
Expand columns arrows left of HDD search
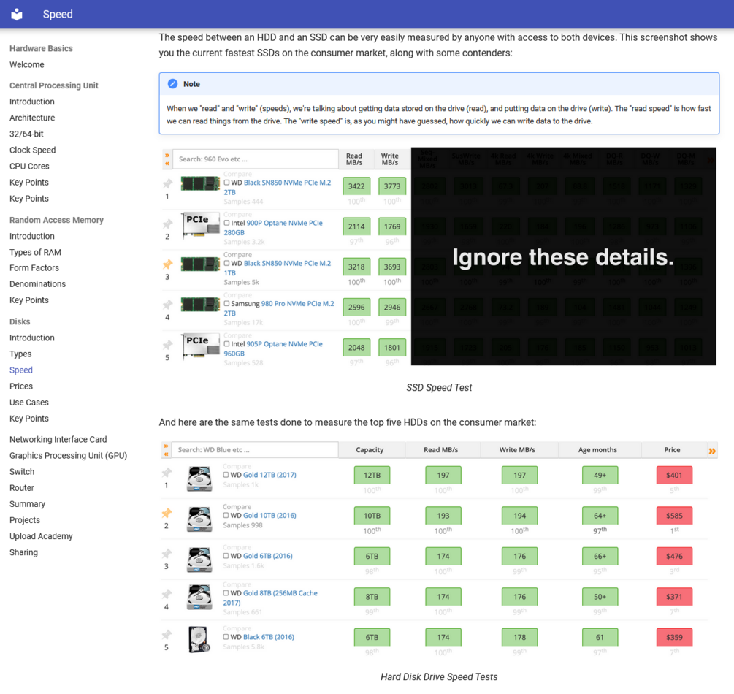point(167,449)
